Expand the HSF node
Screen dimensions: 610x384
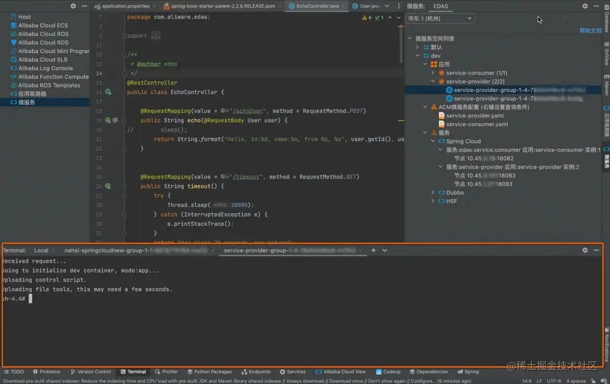(x=433, y=201)
